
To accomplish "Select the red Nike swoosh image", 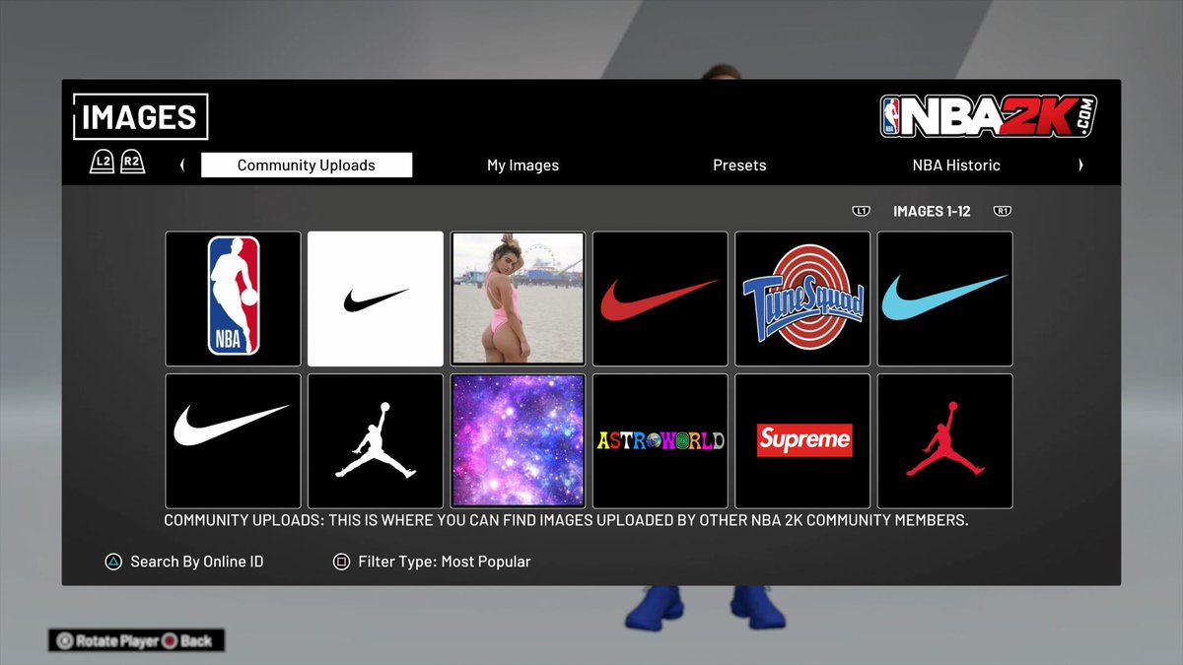I will coord(661,299).
